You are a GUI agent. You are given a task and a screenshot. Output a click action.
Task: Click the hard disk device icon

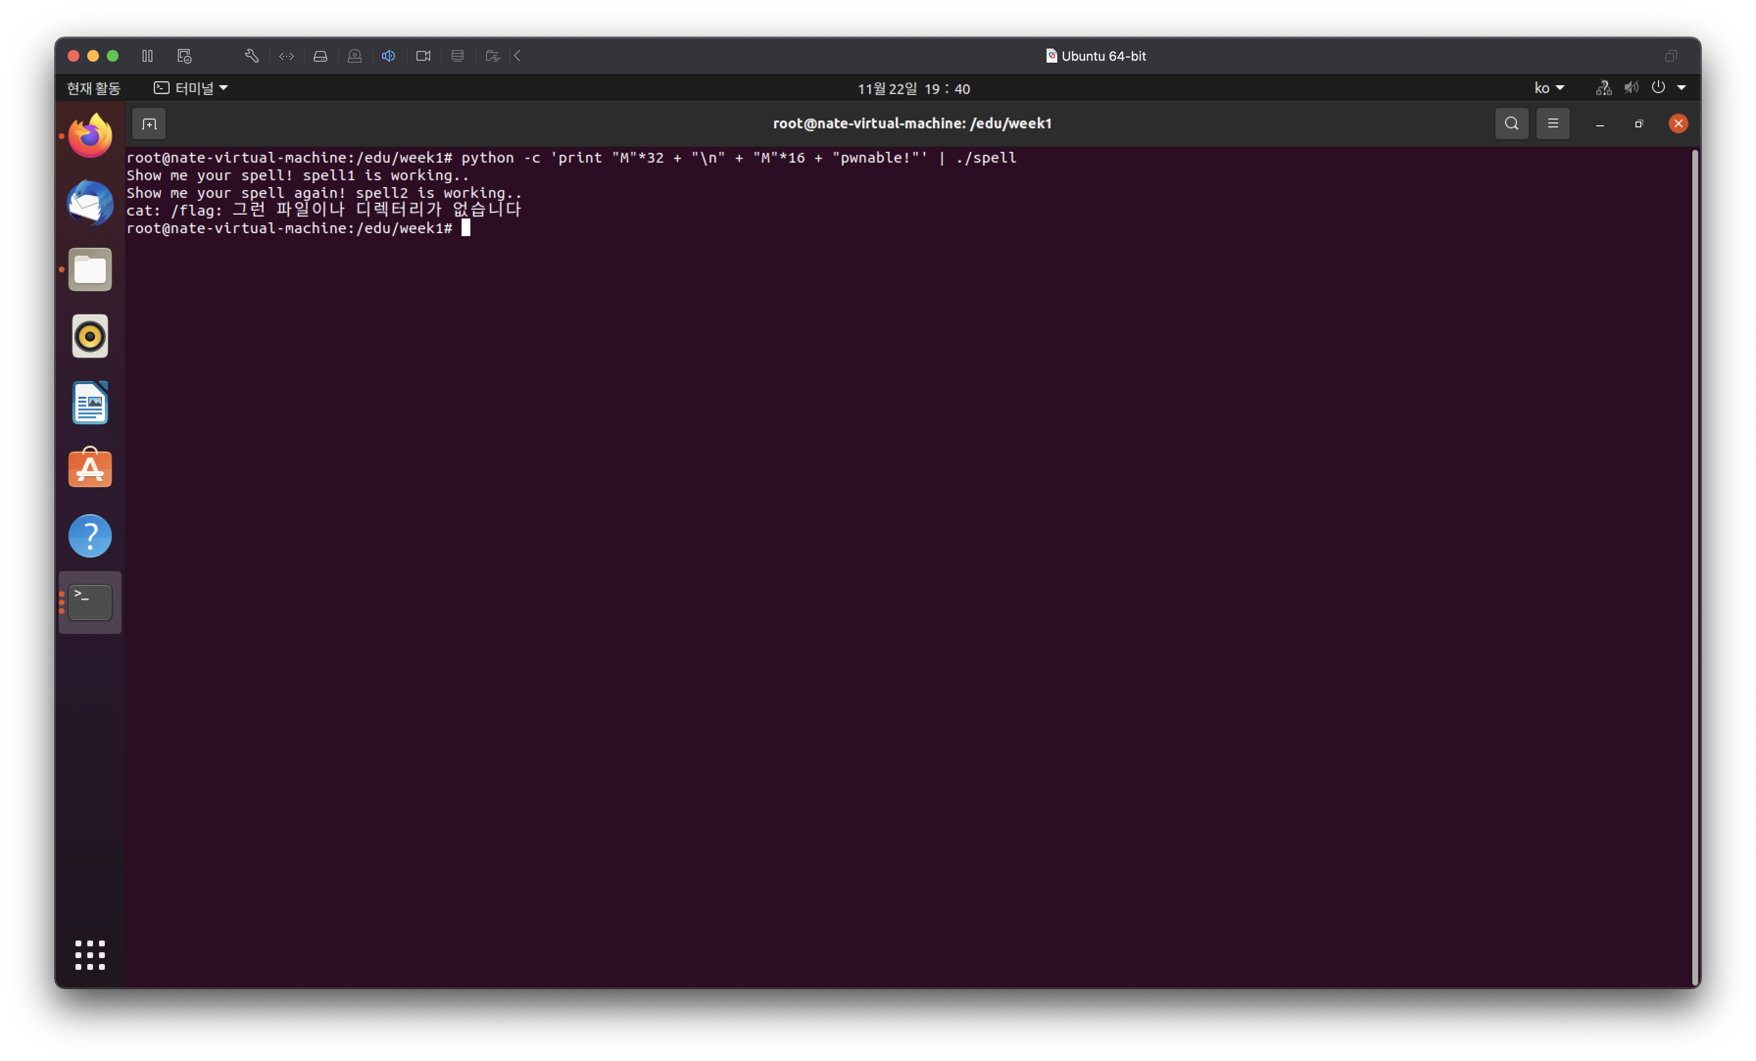click(321, 55)
